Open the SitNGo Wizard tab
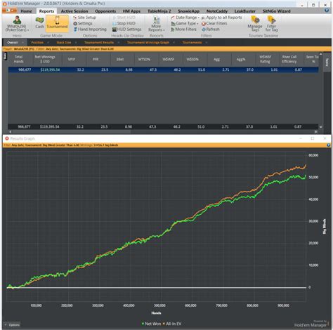The width and height of the screenshot is (333, 330). click(x=276, y=11)
